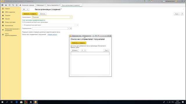Image resolution: width=186 pixels, height=104 pixels.
Task: Open the Action Center notification icon
Action: (x=183, y=102)
